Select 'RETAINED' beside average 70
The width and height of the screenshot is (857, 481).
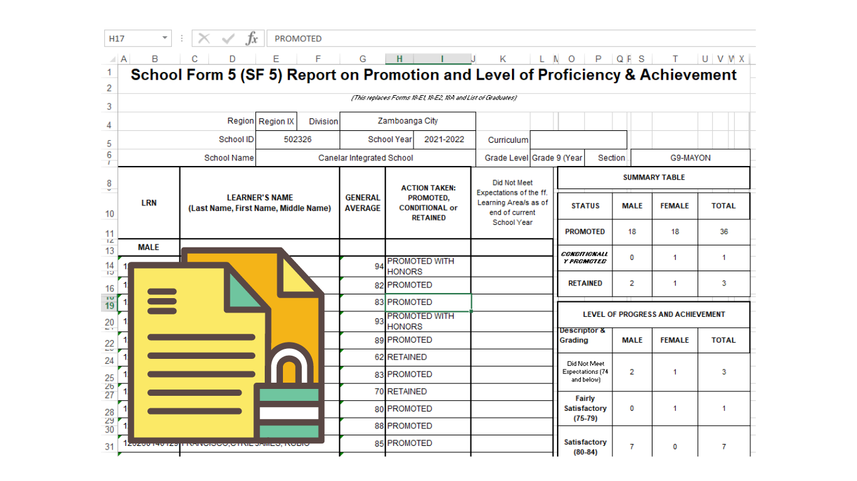point(428,391)
